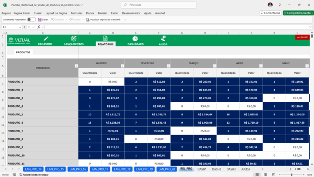Click the Pesquisar search box
This screenshot has height=177, width=314.
(x=157, y=5)
